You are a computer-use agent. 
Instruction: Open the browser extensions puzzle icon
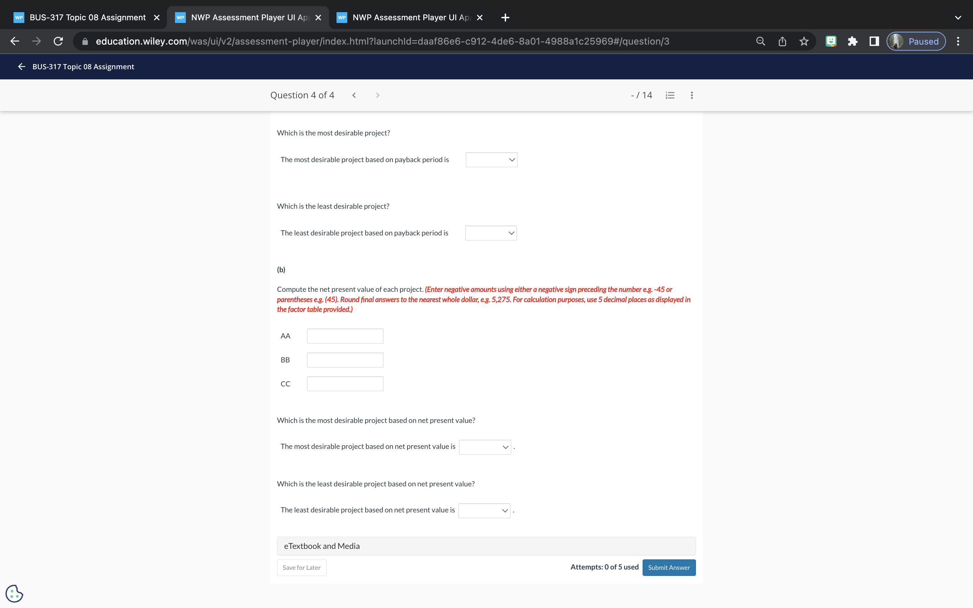(852, 42)
